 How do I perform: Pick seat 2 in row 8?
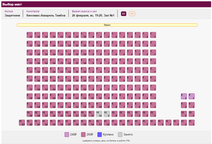pyautogui.click(x=184, y=96)
